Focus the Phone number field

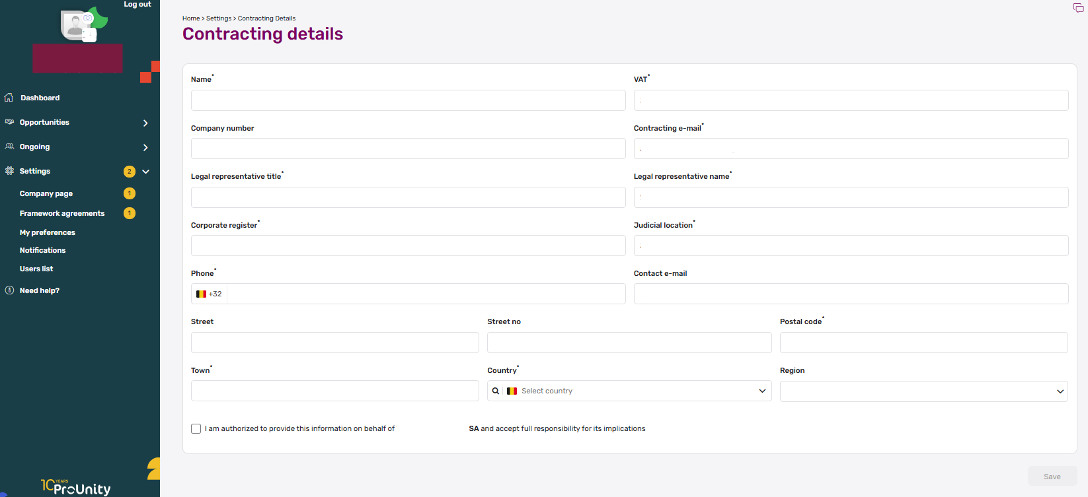pos(426,294)
